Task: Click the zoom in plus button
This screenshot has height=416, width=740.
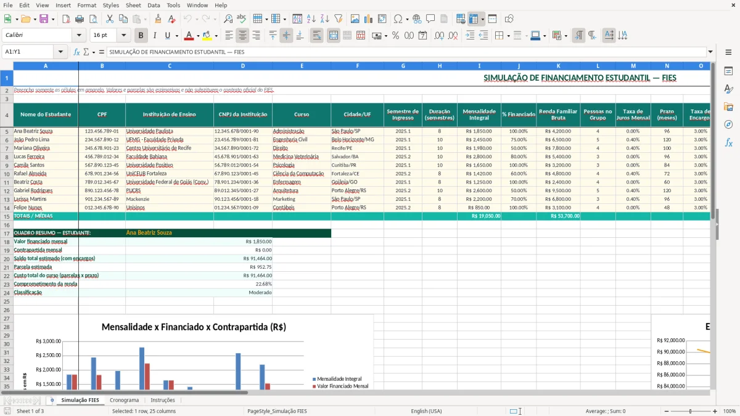Action: 715,411
